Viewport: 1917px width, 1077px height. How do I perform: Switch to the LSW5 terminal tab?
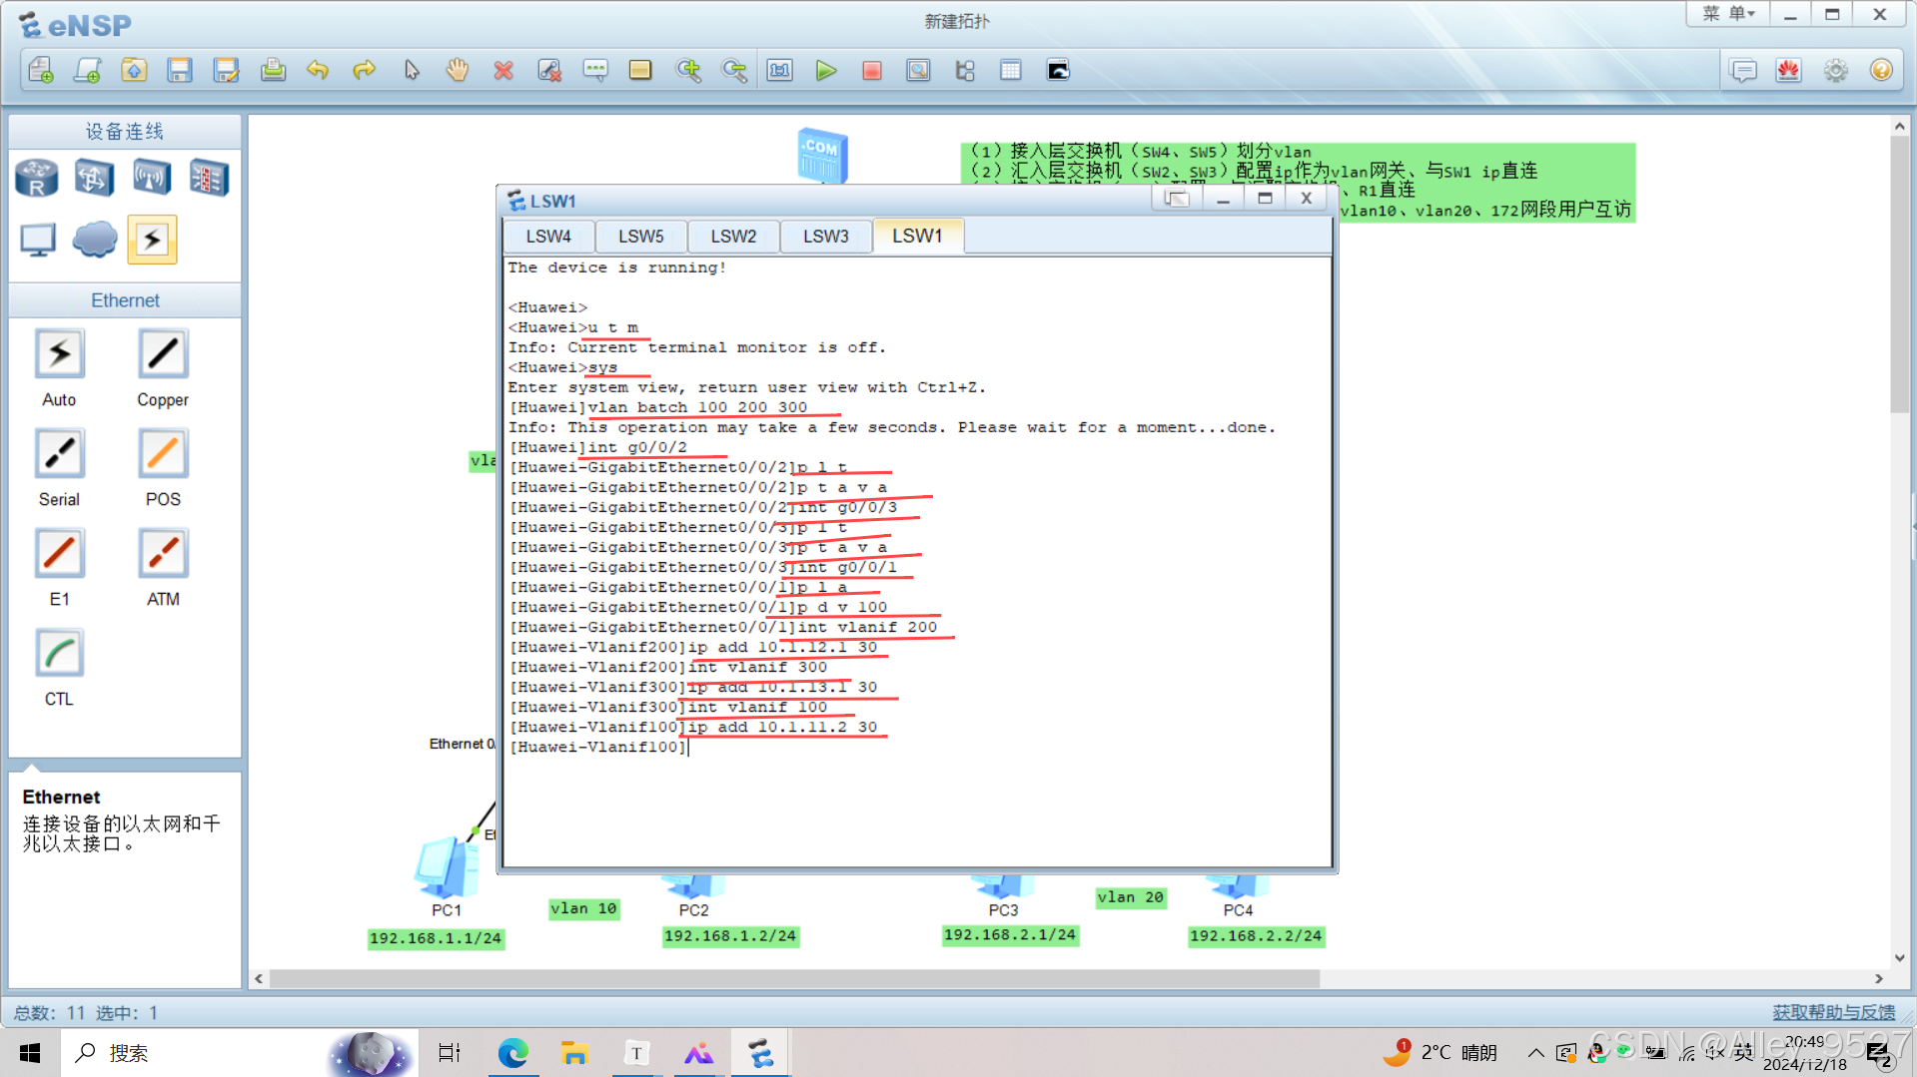click(x=640, y=236)
